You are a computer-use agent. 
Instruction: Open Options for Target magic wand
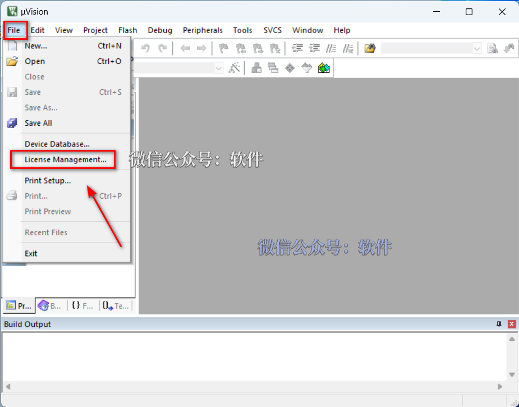tap(235, 68)
